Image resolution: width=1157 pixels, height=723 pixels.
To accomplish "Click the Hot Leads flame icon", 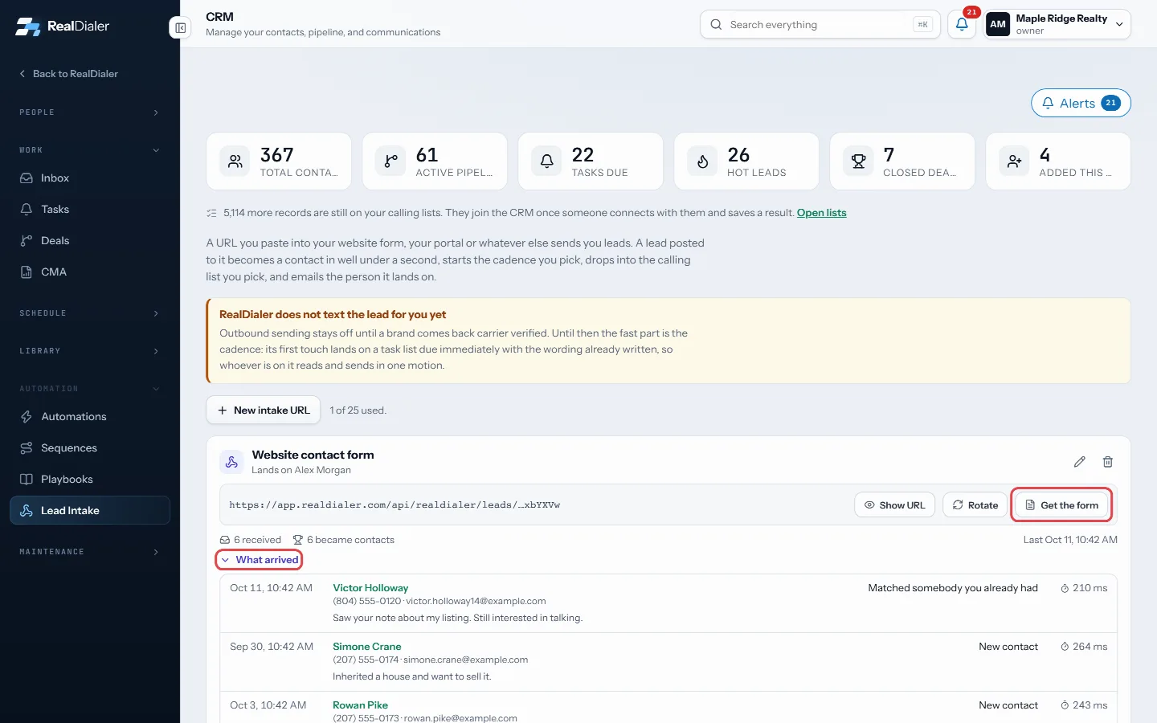I will (x=702, y=161).
